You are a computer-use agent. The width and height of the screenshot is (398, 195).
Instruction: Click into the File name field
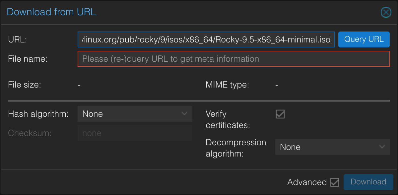[233, 59]
